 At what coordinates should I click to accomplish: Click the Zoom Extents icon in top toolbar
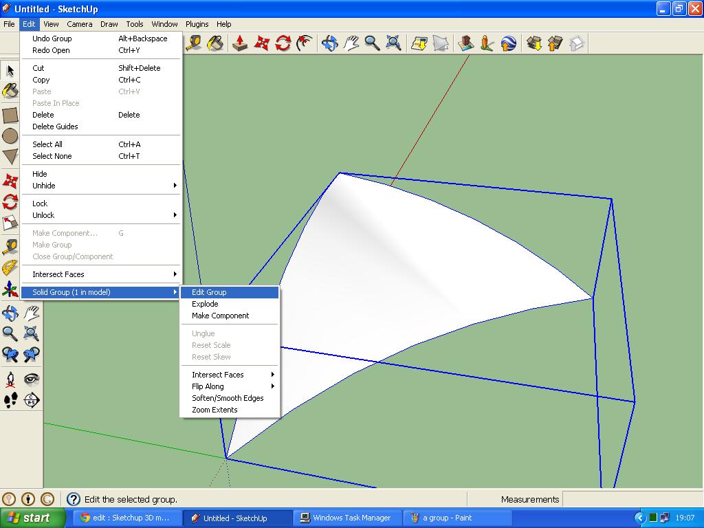[x=394, y=43]
